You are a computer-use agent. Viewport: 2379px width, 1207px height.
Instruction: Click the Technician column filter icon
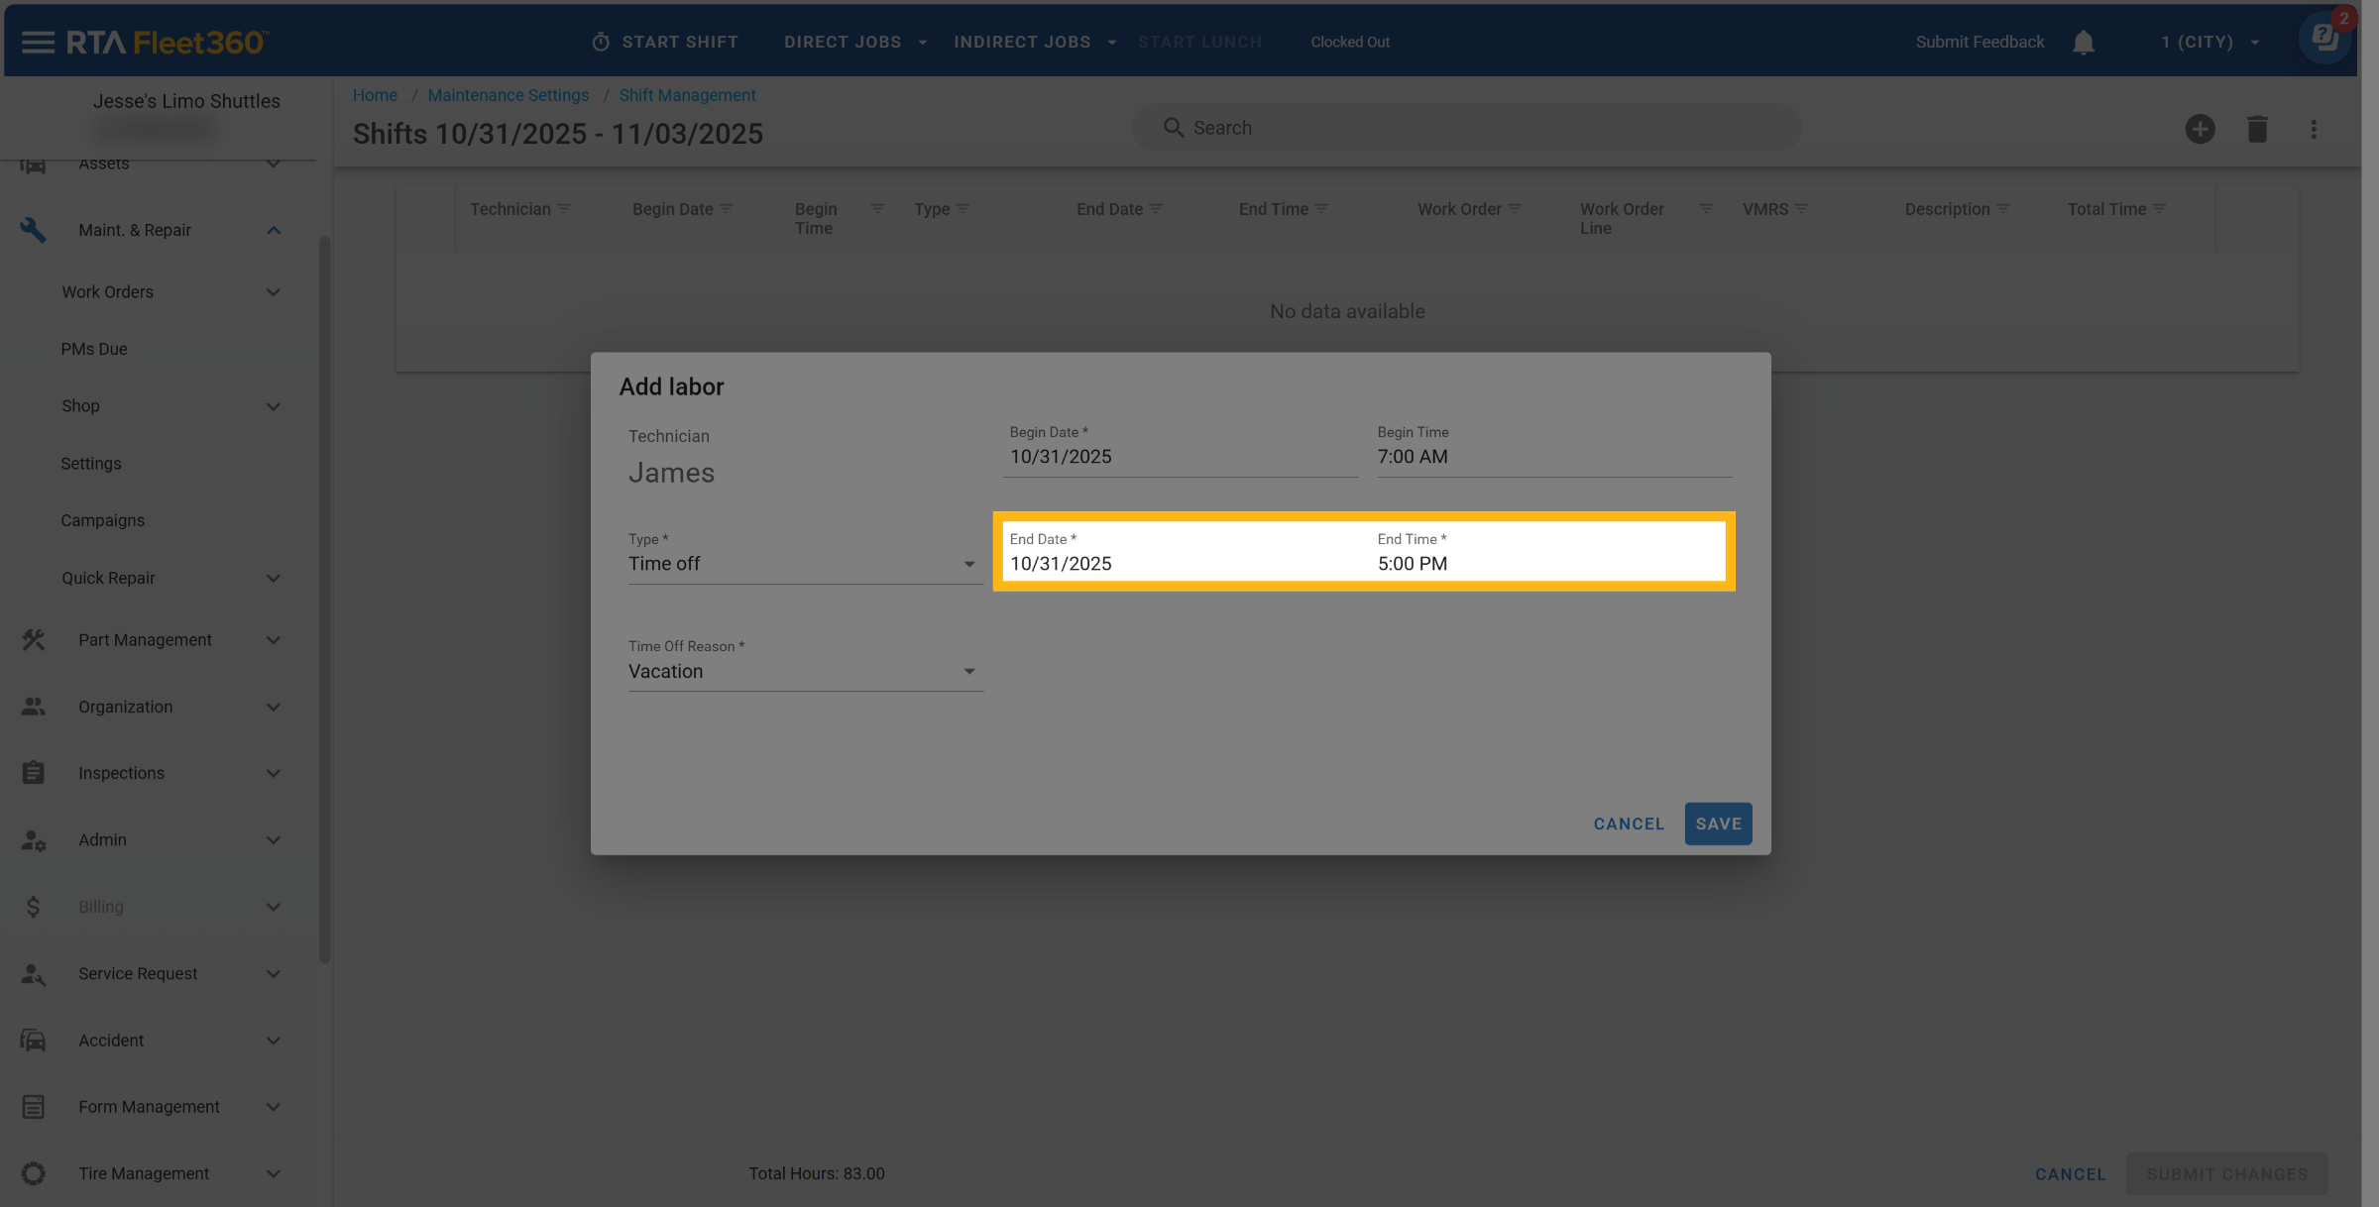pyautogui.click(x=564, y=209)
